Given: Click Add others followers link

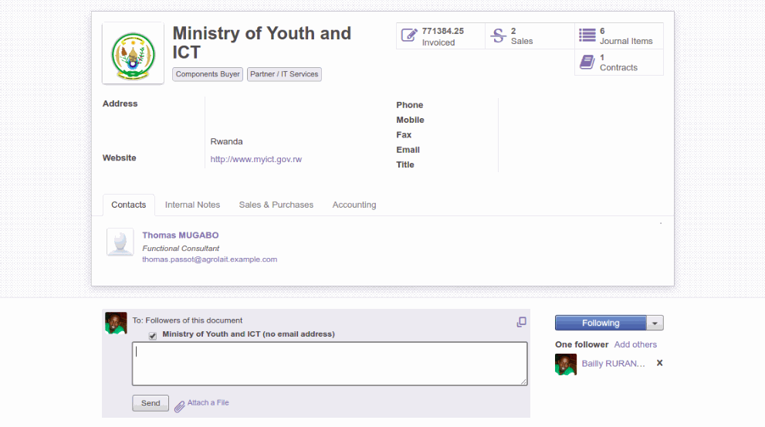Looking at the screenshot, I should (635, 344).
